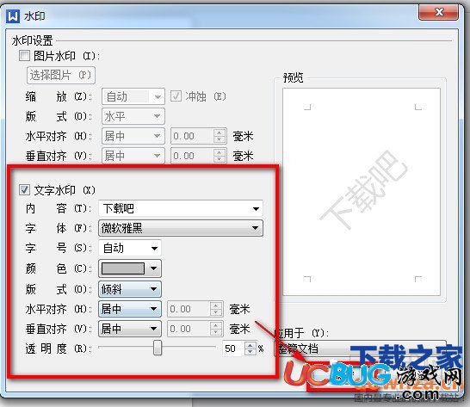
Task: Increase transparency with the up spinner arrow
Action: [250, 345]
